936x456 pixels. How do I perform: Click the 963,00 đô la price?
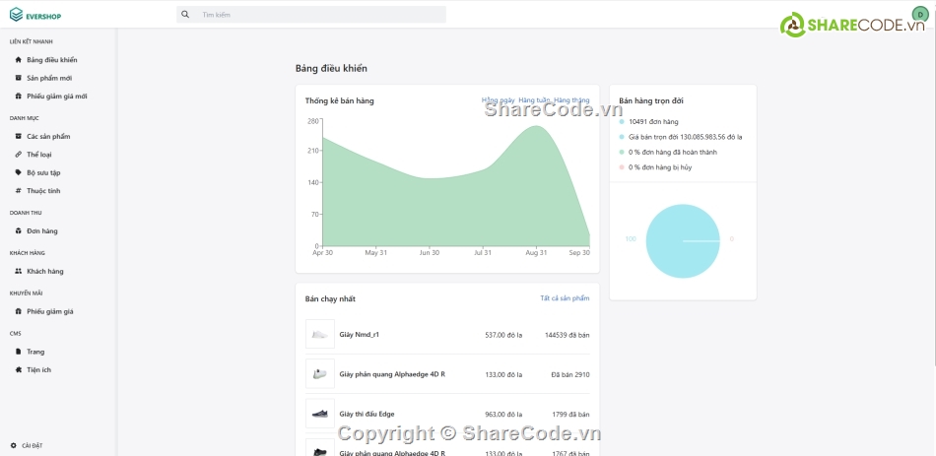click(x=503, y=415)
